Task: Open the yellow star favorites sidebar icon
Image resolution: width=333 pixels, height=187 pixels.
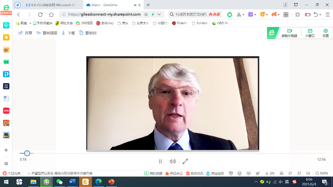Action: click(6, 37)
